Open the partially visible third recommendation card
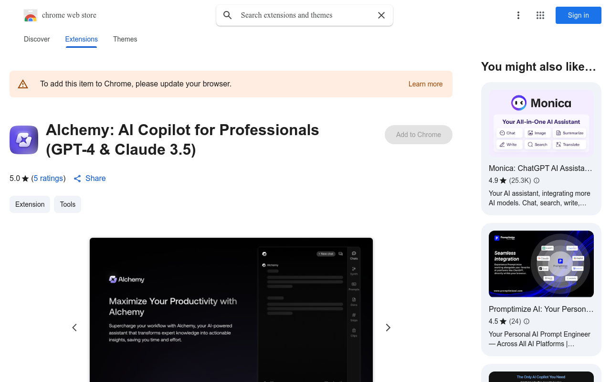611x382 pixels. point(541,373)
